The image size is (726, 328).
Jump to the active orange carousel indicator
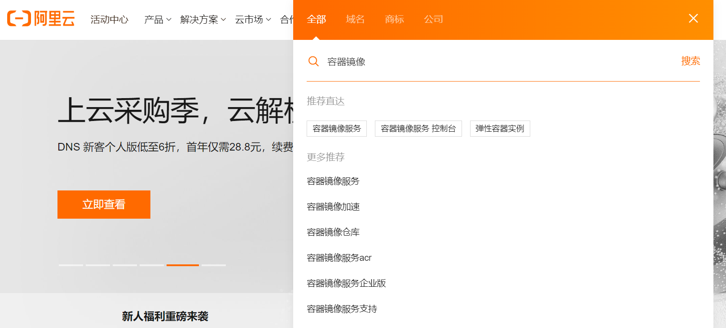pyautogui.click(x=182, y=265)
